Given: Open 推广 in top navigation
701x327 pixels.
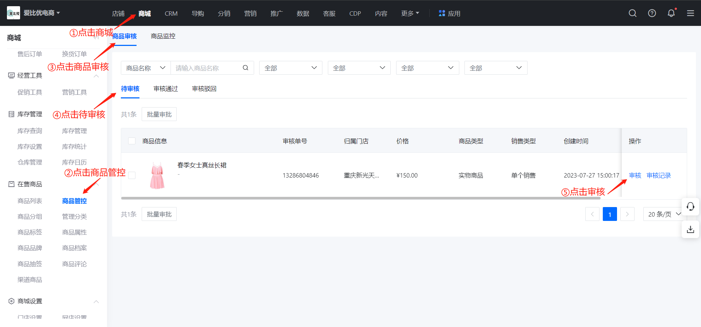Looking at the screenshot, I should coord(277,13).
